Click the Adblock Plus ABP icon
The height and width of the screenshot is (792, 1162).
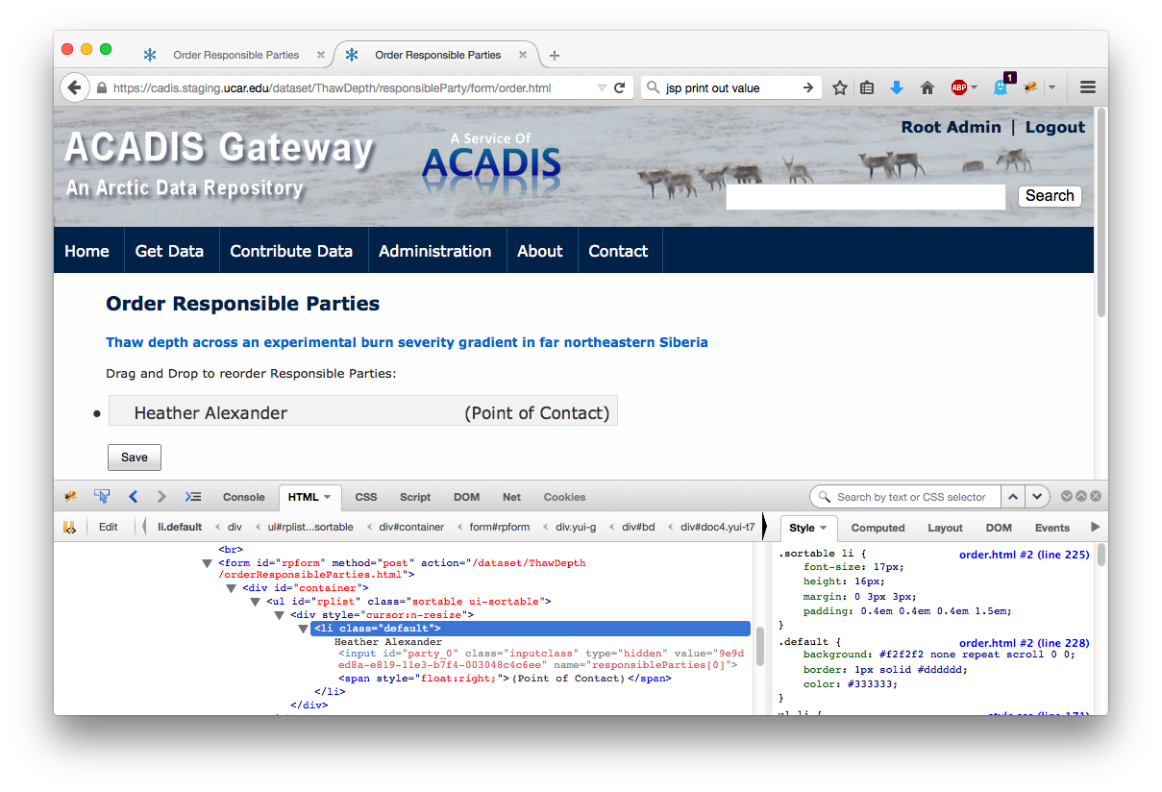click(958, 87)
